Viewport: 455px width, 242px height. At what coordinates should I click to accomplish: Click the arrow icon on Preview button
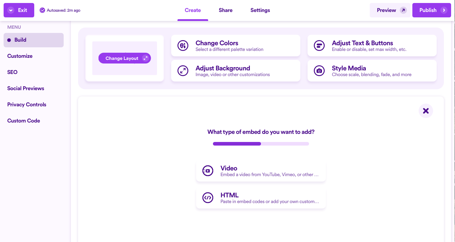[x=403, y=10]
